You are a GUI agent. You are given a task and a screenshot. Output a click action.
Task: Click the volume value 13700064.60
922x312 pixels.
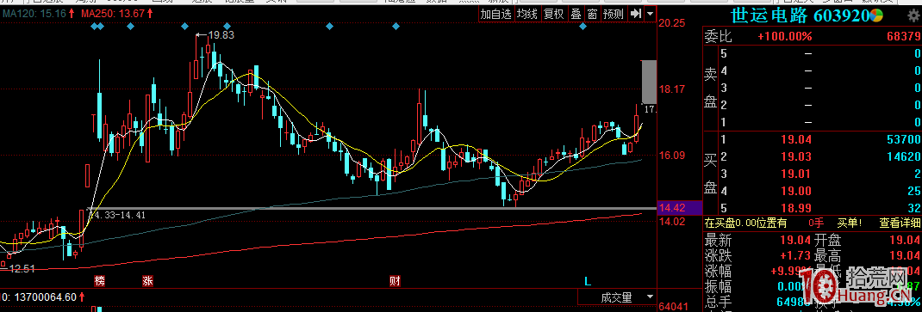coord(46,297)
